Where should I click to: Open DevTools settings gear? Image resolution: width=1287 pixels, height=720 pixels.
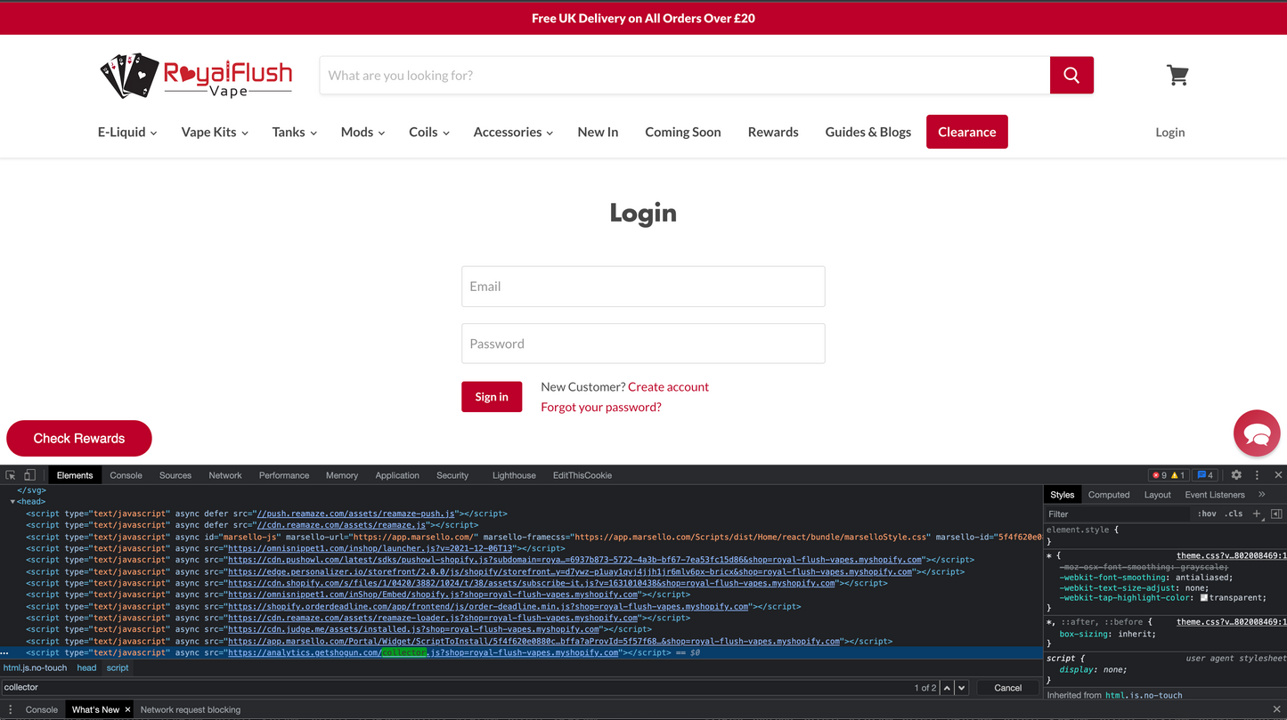pos(1236,475)
